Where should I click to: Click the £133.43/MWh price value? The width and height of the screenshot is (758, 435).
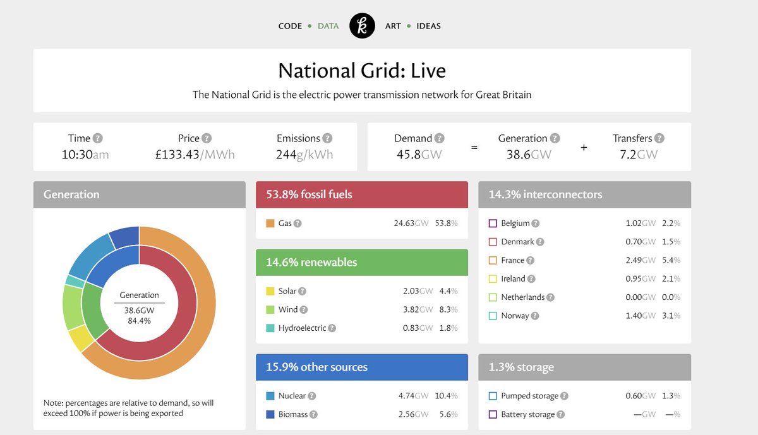point(195,154)
